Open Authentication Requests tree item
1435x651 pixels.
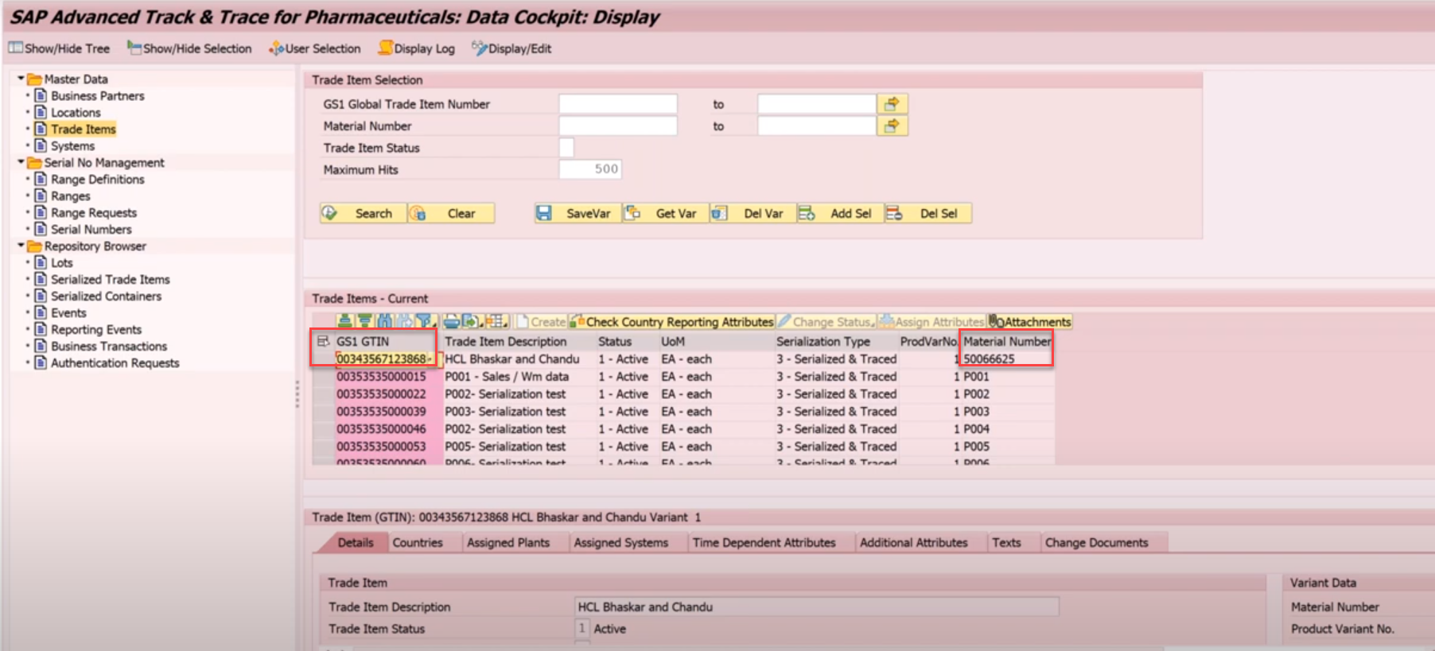115,362
